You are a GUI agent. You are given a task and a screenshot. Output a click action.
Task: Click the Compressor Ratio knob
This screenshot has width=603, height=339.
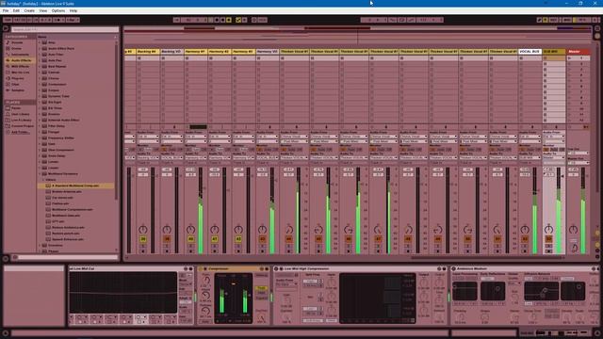(205, 281)
